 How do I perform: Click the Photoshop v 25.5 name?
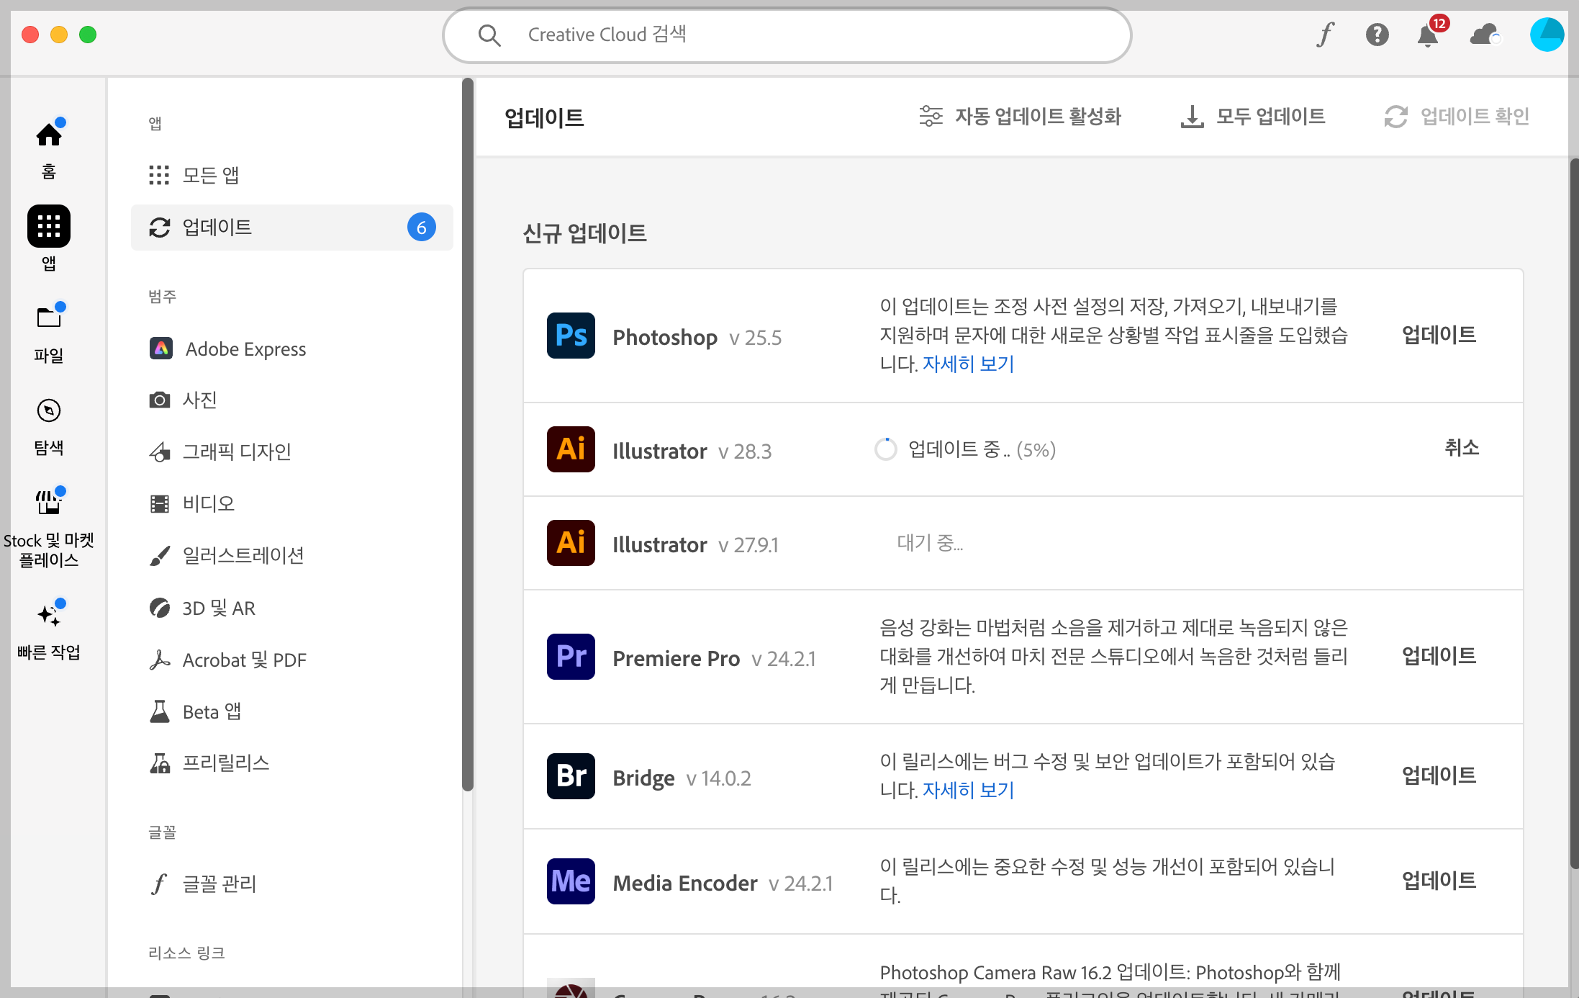tap(697, 337)
